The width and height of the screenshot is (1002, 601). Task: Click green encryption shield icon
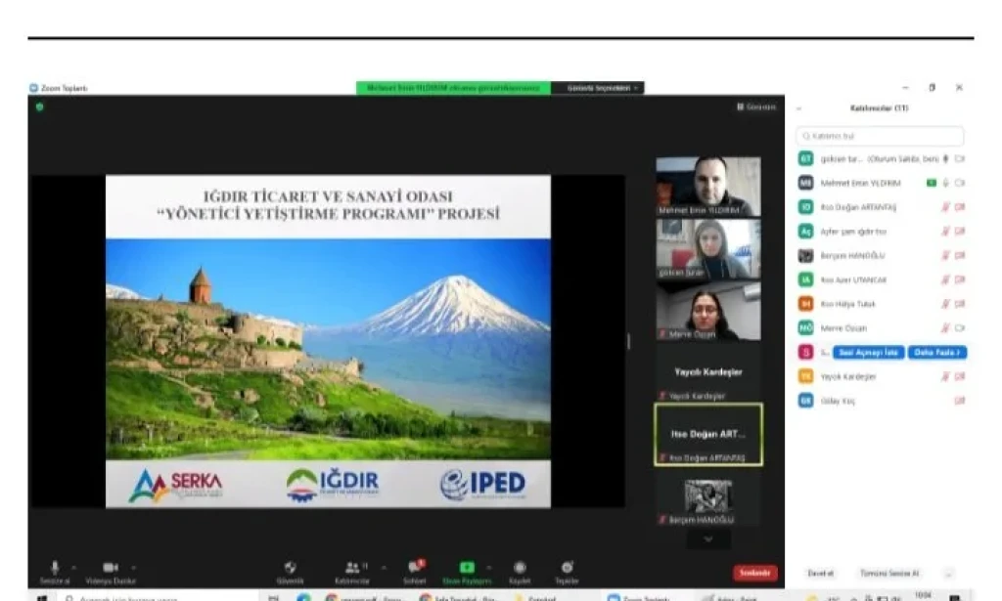tap(39, 107)
